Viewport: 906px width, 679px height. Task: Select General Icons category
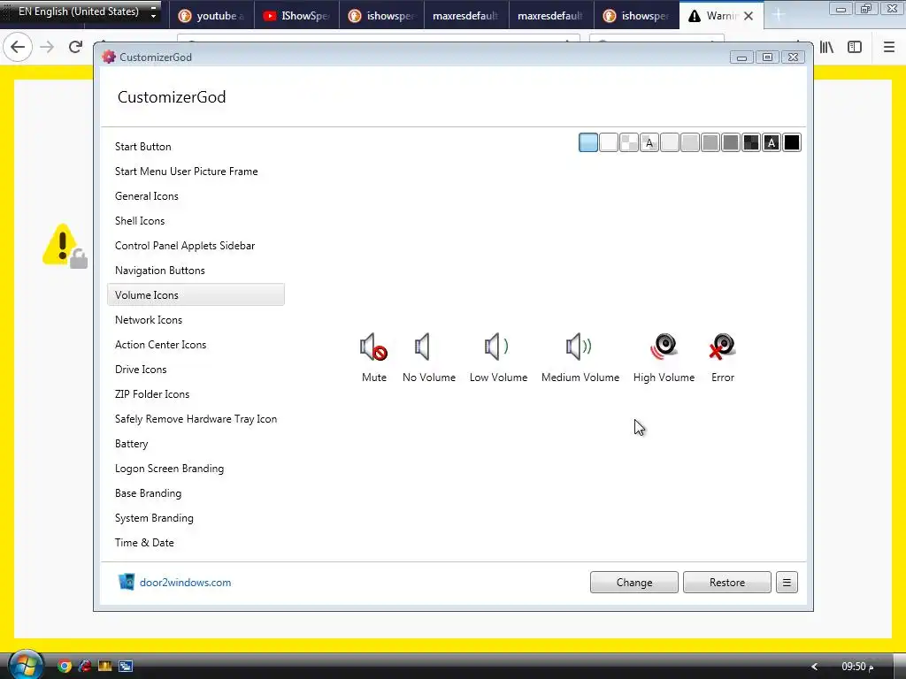click(196, 196)
